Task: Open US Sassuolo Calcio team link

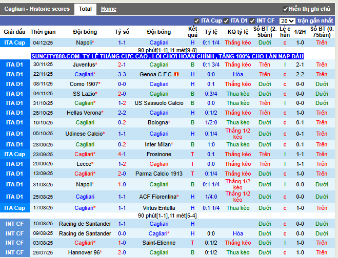Action: pyautogui.click(x=159, y=103)
